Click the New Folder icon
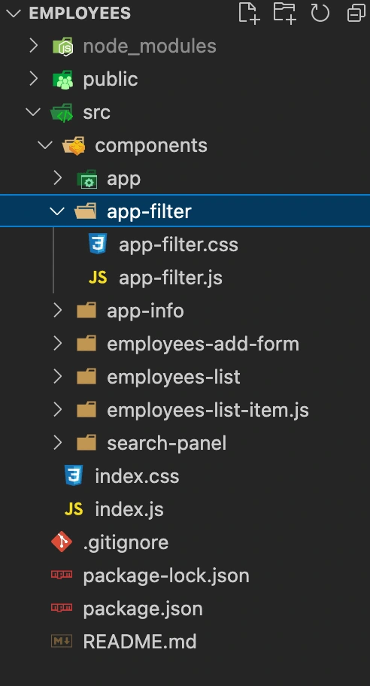 click(x=285, y=12)
